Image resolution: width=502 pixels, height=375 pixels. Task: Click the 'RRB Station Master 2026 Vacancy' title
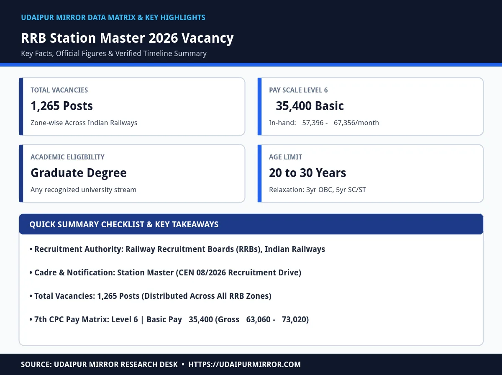(127, 38)
